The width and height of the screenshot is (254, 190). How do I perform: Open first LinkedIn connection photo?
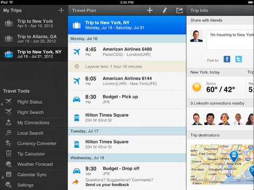pos(197,119)
